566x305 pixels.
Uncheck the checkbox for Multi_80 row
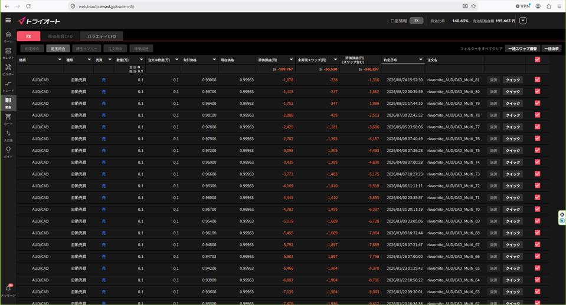click(538, 91)
